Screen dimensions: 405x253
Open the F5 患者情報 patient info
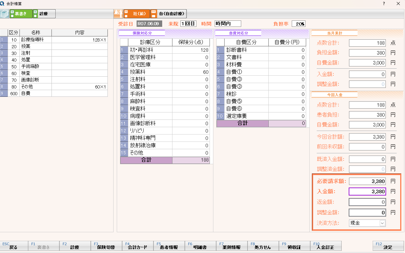[169, 246]
